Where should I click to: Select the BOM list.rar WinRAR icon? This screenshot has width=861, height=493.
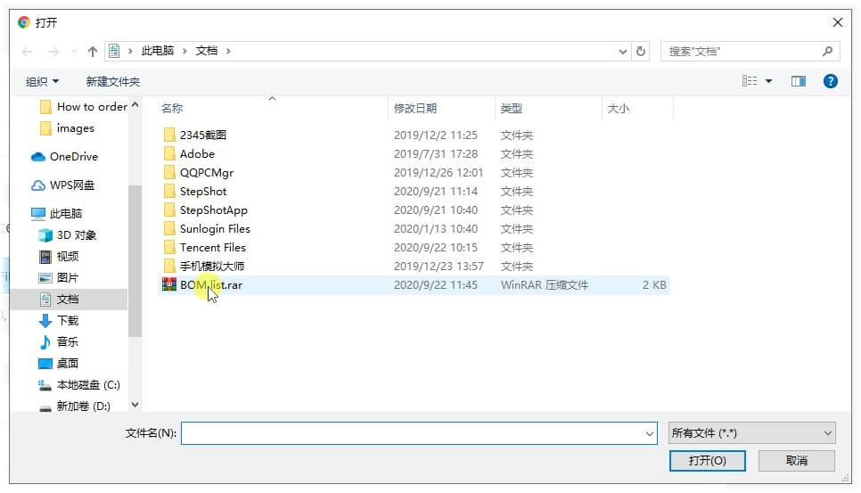pyautogui.click(x=169, y=284)
